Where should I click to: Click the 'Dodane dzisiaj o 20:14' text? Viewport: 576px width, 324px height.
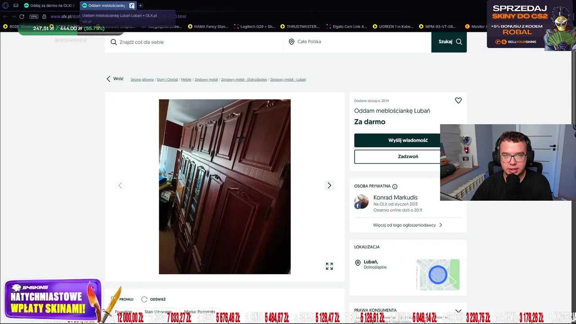pyautogui.click(x=371, y=101)
